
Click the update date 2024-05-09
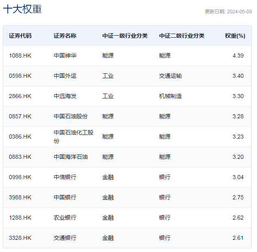pyautogui.click(x=239, y=12)
